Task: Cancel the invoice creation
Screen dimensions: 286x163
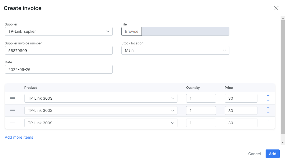Action: (x=254, y=154)
